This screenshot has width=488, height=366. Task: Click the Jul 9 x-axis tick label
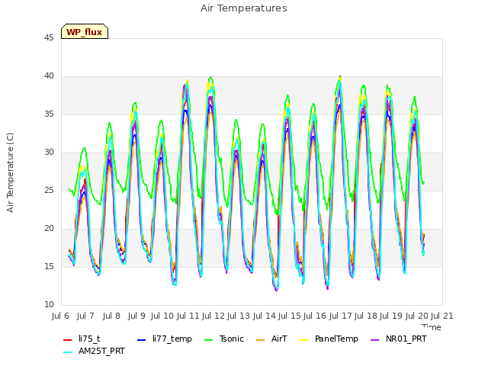136,316
